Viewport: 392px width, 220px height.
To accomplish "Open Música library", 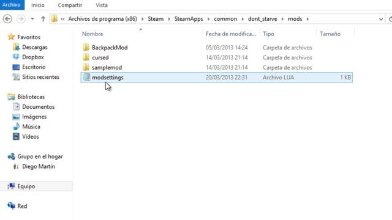I will tap(31, 127).
